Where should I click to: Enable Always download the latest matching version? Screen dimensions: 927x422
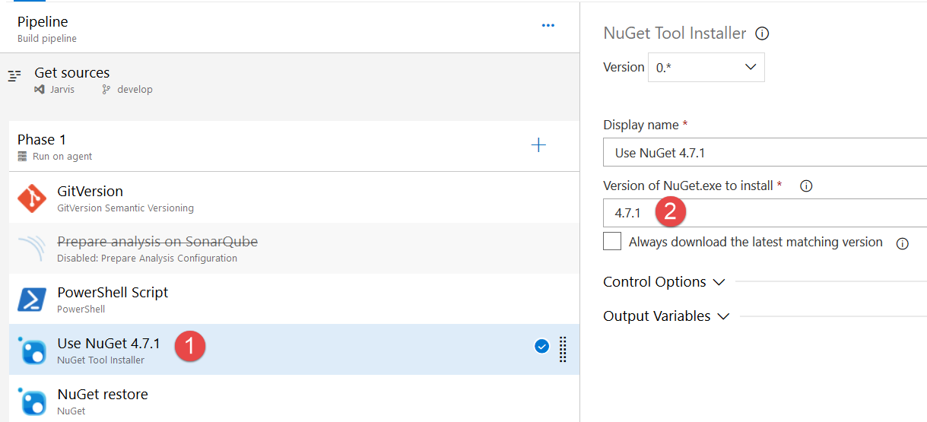tap(612, 242)
